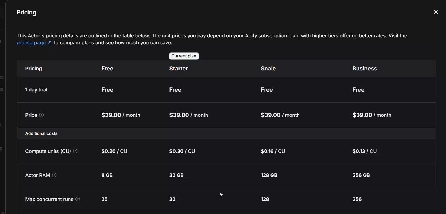Click Business's $39.00 / month price
The image size is (446, 214).
[x=372, y=115]
